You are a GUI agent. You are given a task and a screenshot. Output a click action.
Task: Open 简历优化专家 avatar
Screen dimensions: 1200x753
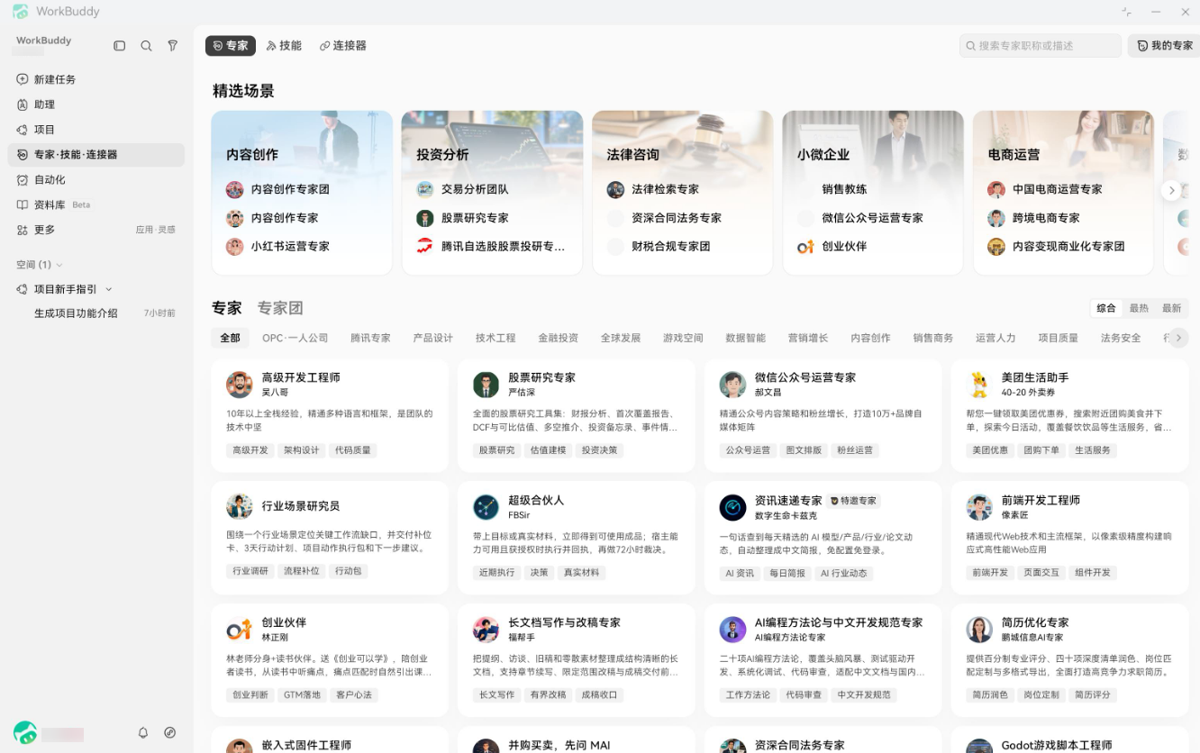[979, 630]
